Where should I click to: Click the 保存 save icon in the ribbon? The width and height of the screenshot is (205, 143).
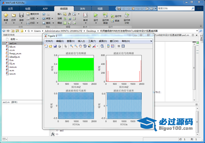[21, 15]
